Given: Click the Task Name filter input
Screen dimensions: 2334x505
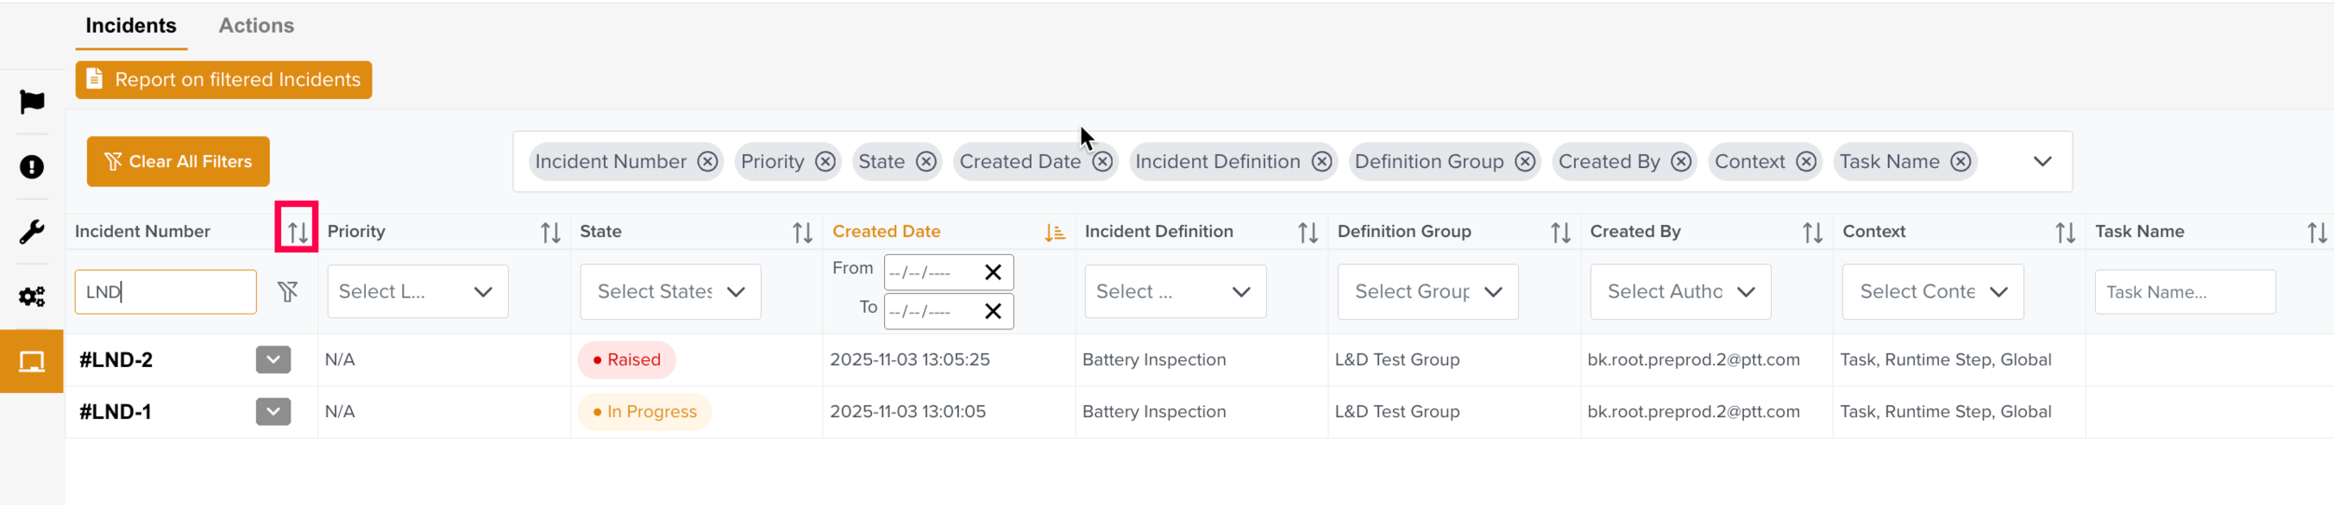Looking at the screenshot, I should point(2184,292).
